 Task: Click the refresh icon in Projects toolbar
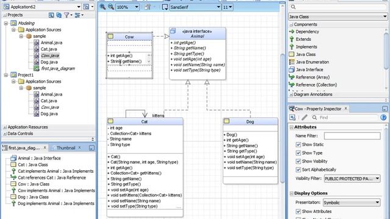pos(58,15)
